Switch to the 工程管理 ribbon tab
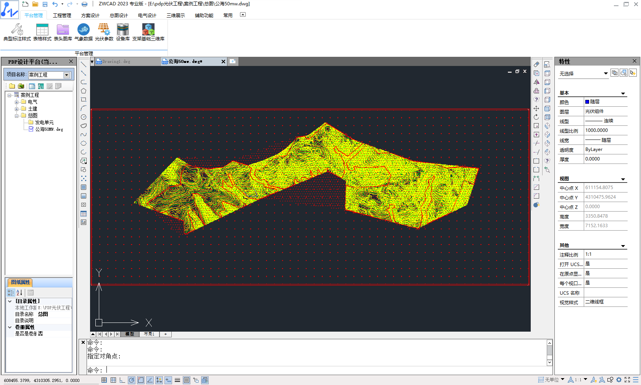 click(62, 16)
